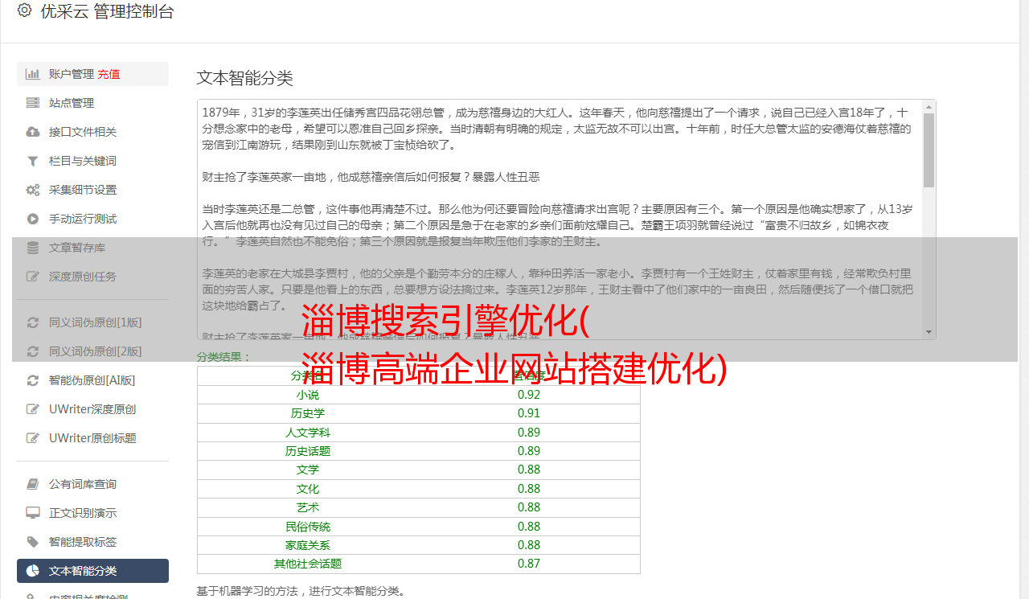1029x599 pixels.
Task: Click the 0.88 confidence value for 艺术
Action: [529, 507]
